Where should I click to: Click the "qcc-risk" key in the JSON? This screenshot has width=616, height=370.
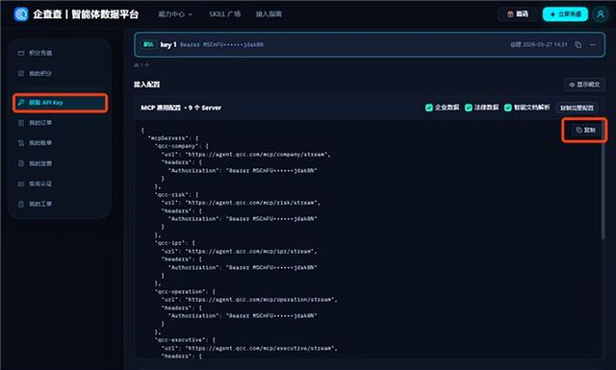(x=170, y=195)
